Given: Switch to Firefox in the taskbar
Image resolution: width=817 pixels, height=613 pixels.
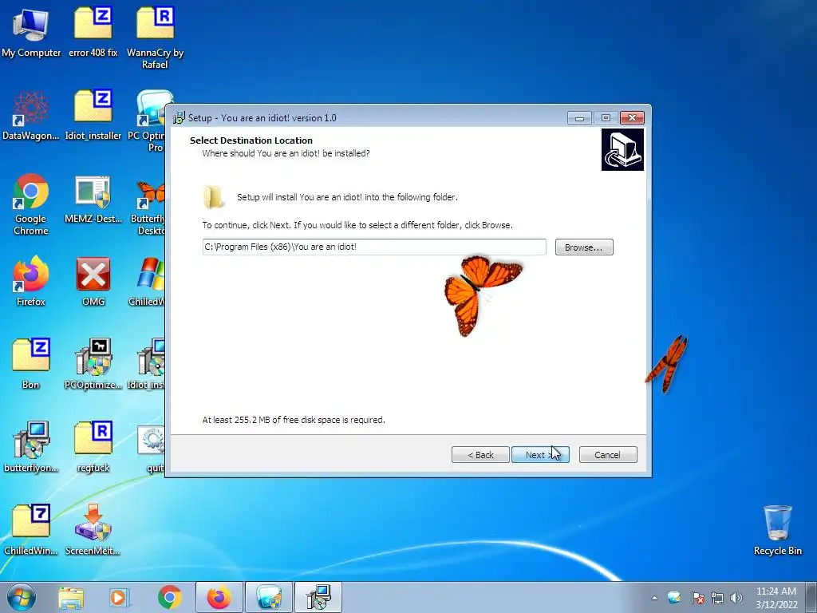Looking at the screenshot, I should coord(219,597).
